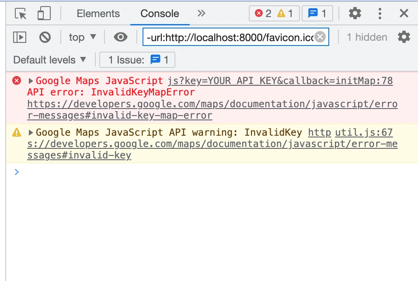Click the yellow warning icon on InvalidKey message

click(17, 132)
